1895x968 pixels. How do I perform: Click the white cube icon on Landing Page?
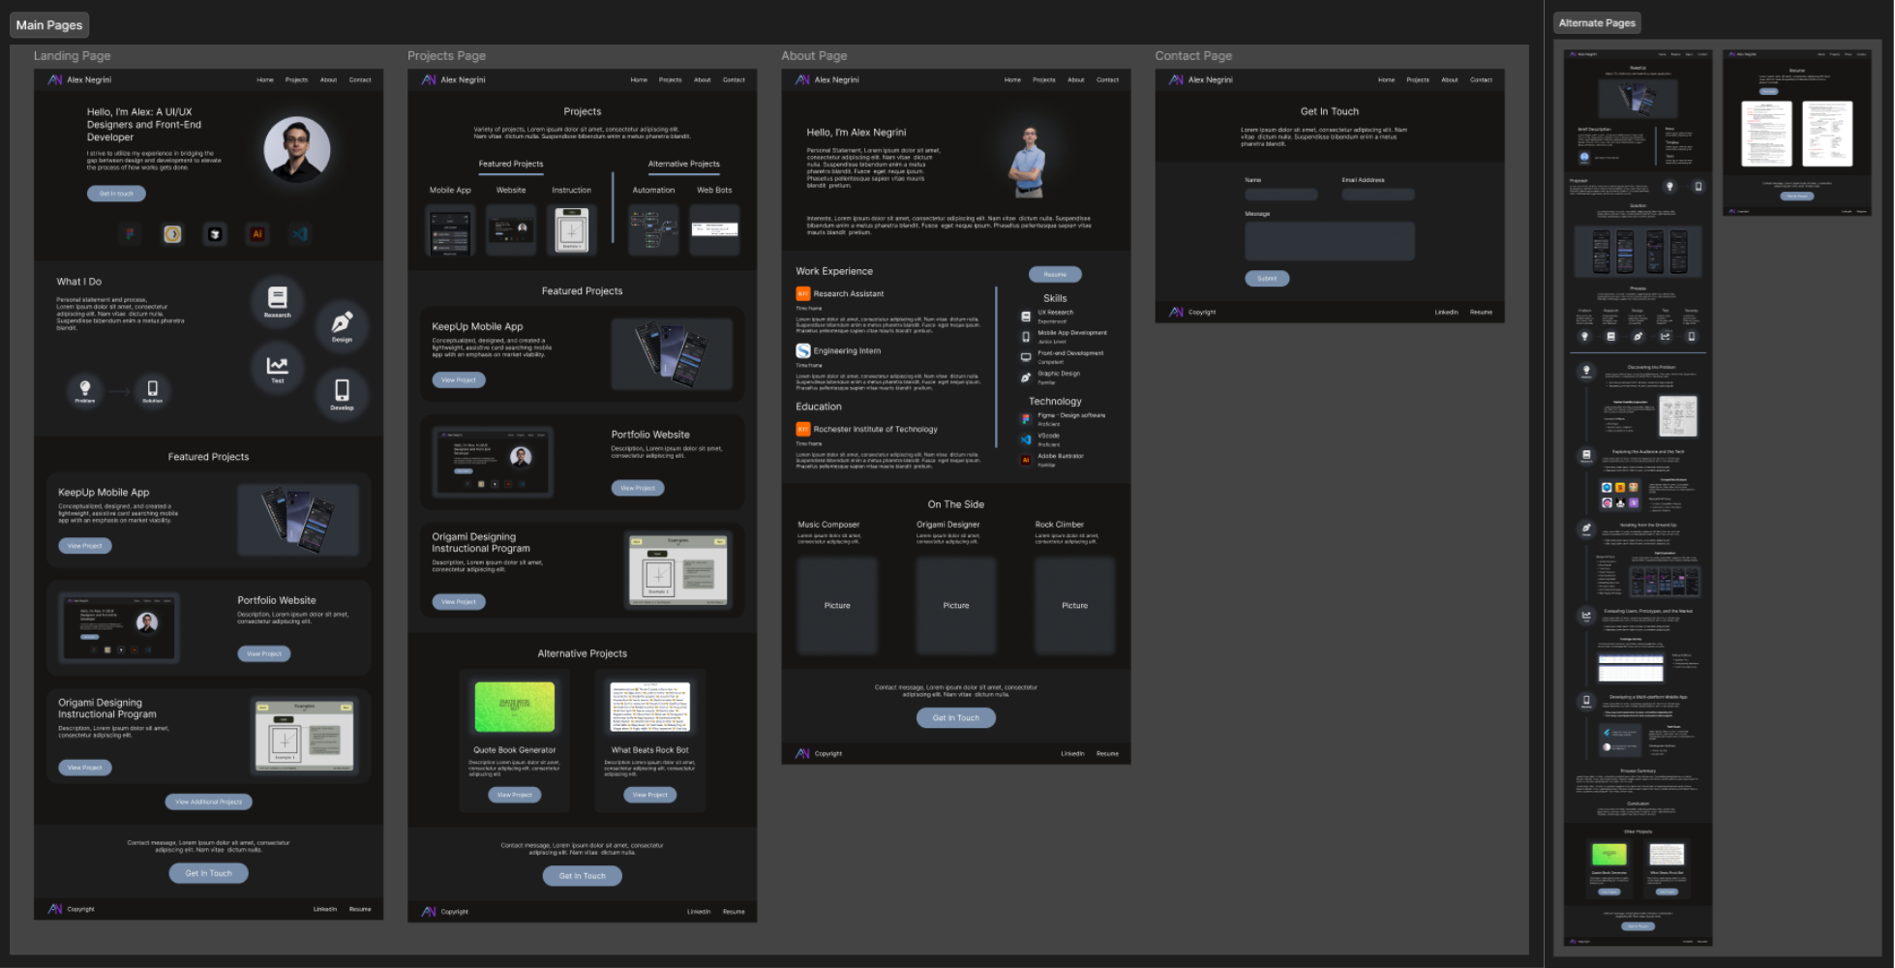(x=215, y=233)
